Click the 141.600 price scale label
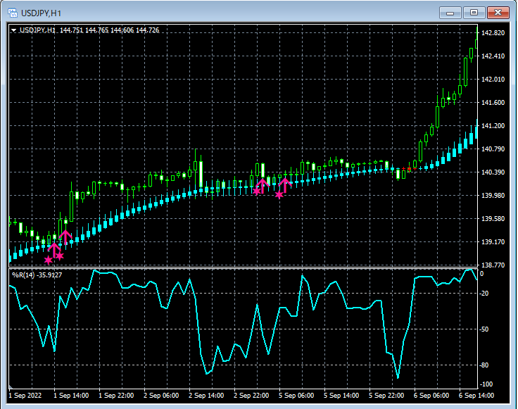This screenshot has width=518, height=409. 493,102
